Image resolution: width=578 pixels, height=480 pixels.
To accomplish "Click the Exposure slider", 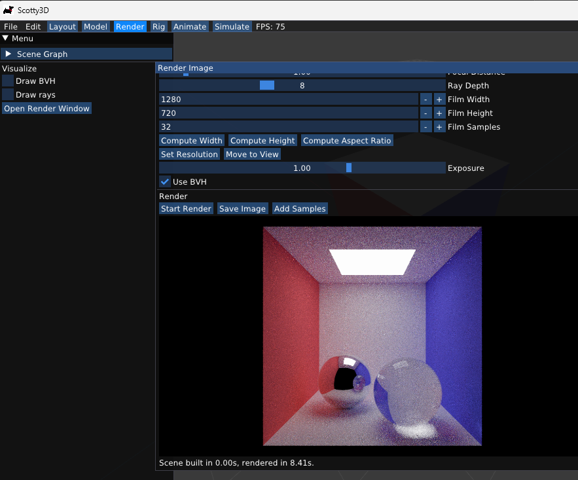I will coord(302,168).
